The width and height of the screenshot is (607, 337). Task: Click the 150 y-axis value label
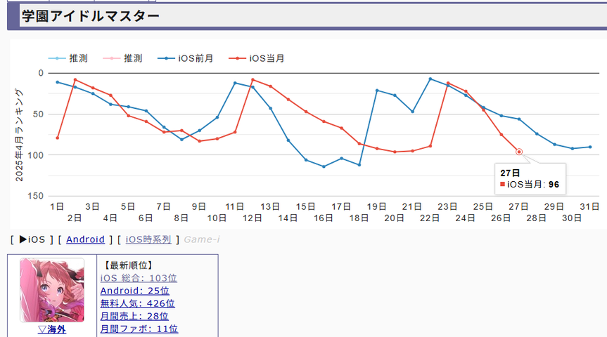(x=36, y=196)
